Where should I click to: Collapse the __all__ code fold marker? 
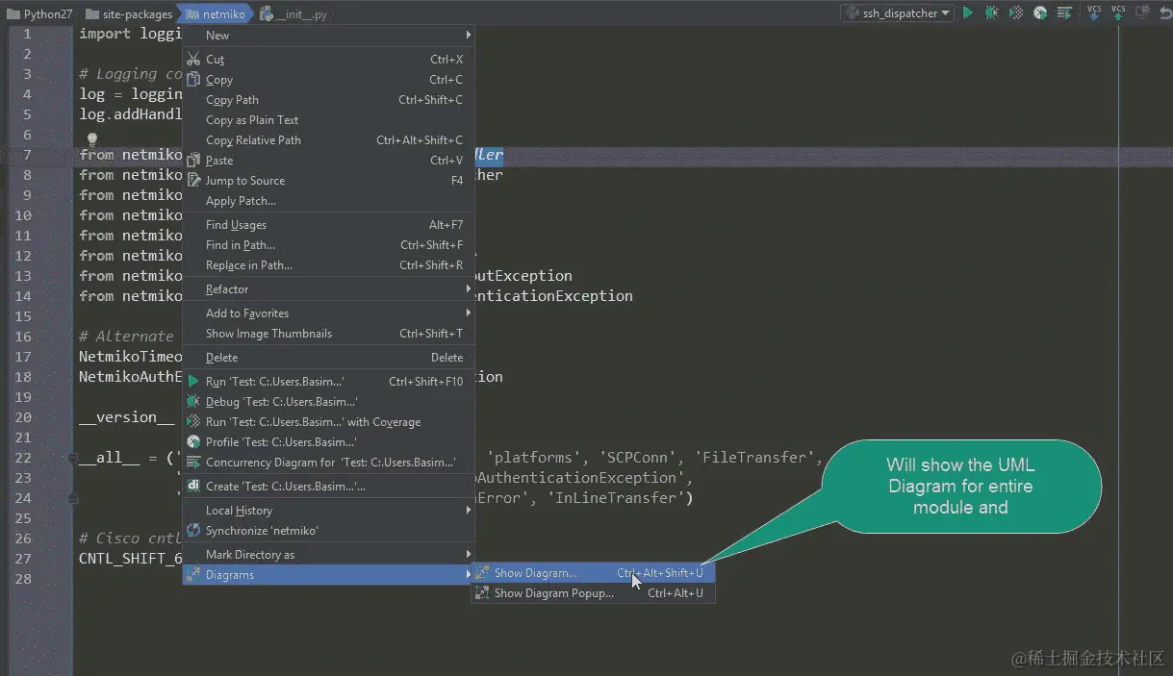pyautogui.click(x=73, y=458)
